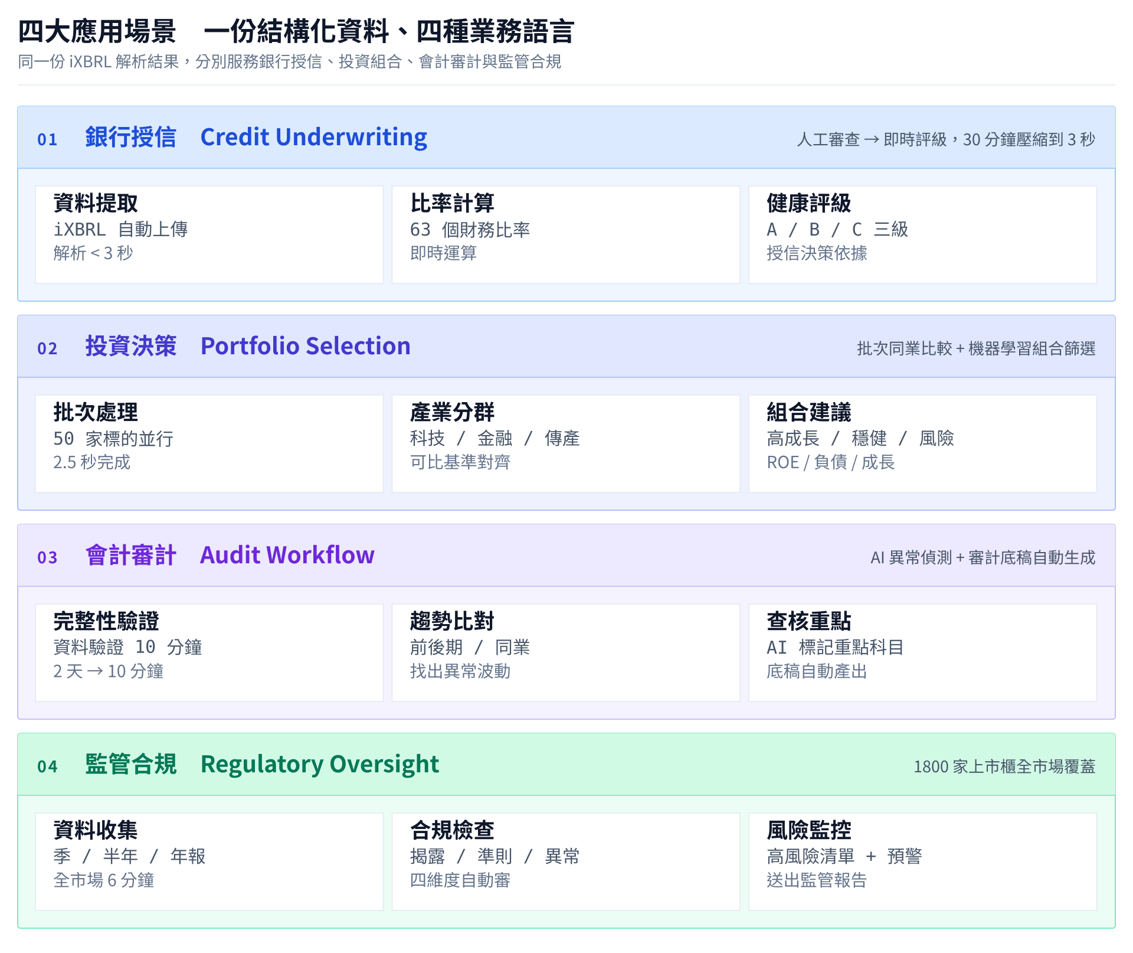Click the text 可比基準對齊
The height and width of the screenshot is (953, 1133).
pos(460,462)
